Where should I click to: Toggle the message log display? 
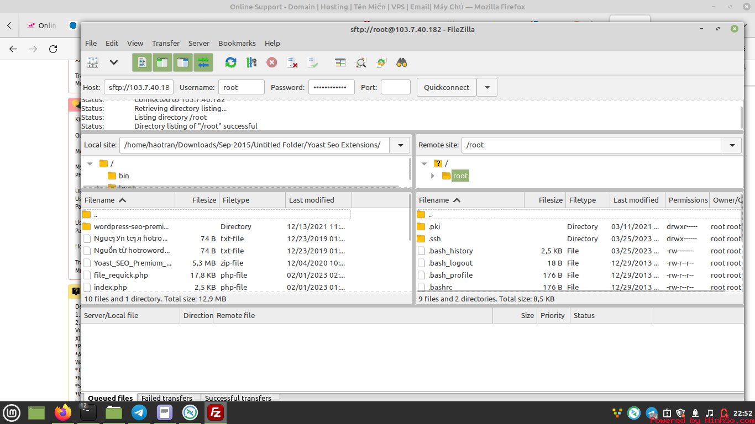(x=142, y=62)
